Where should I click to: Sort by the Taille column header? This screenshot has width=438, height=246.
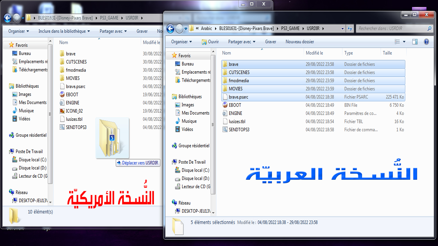(387, 53)
